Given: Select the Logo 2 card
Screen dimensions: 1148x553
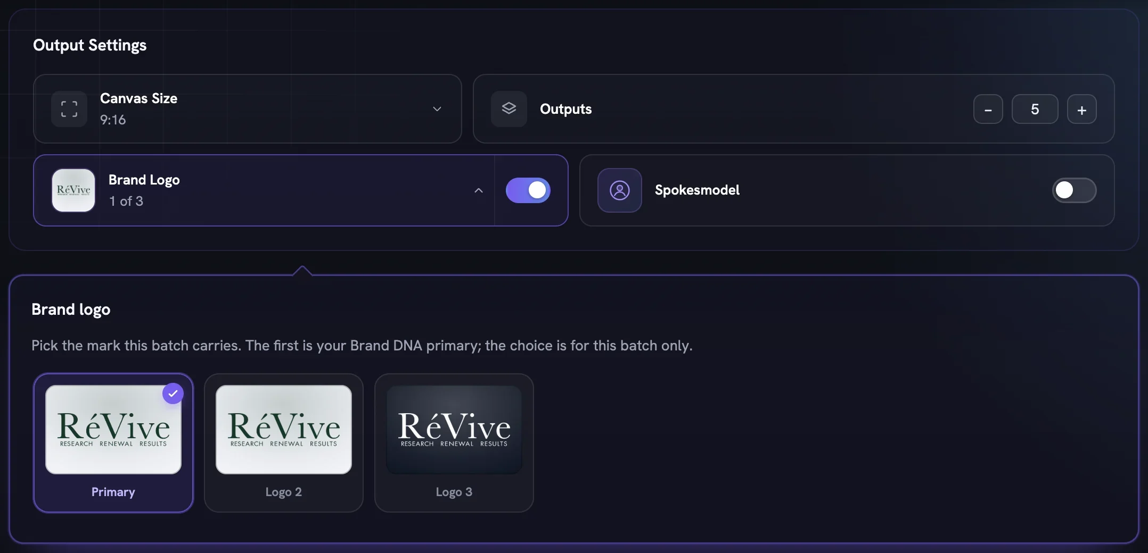Looking at the screenshot, I should (284, 443).
